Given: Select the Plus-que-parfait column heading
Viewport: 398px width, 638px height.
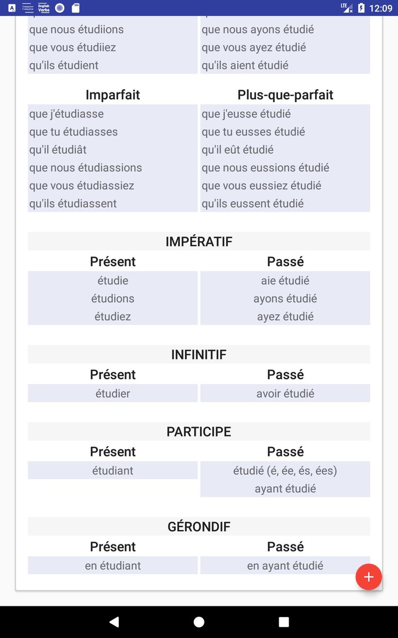Looking at the screenshot, I should [285, 95].
